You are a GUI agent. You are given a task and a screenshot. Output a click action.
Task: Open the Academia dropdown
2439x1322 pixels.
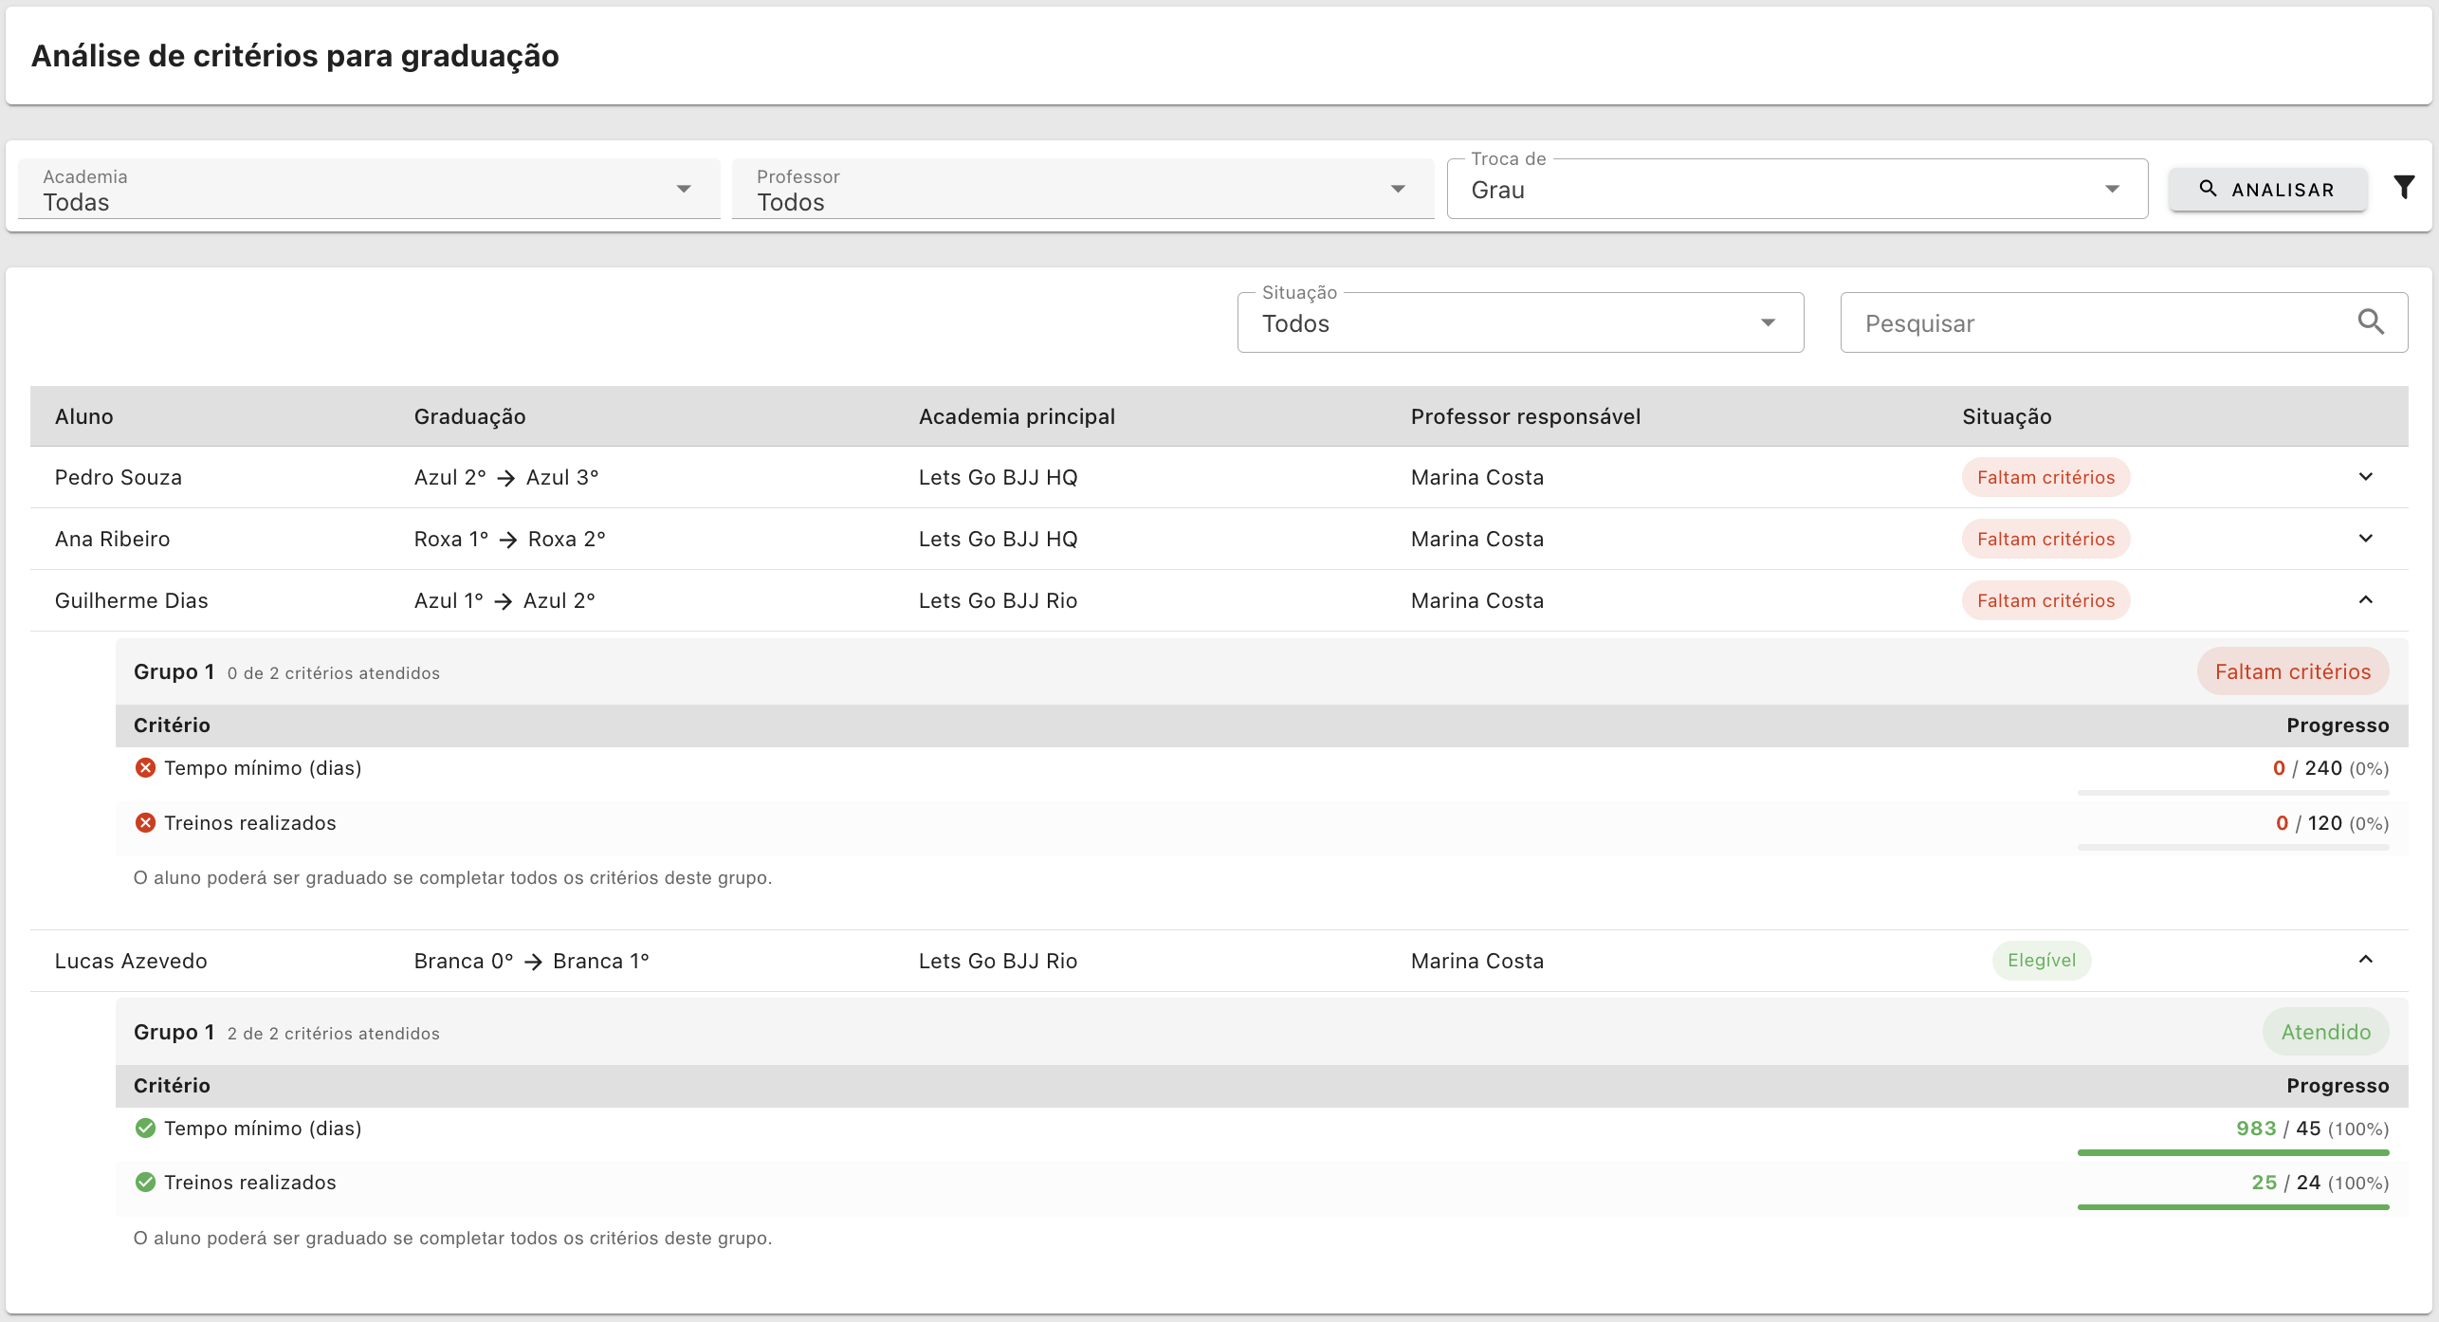point(369,190)
